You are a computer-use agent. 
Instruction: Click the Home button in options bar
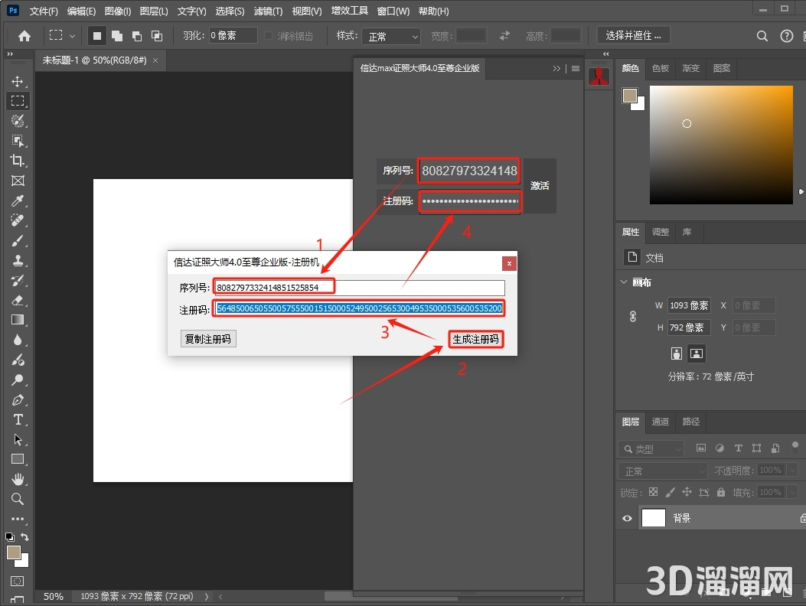click(24, 36)
